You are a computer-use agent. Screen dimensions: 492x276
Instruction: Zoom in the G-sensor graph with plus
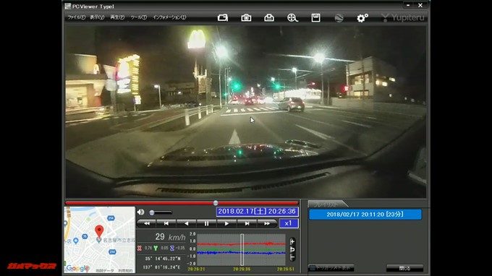292,241
